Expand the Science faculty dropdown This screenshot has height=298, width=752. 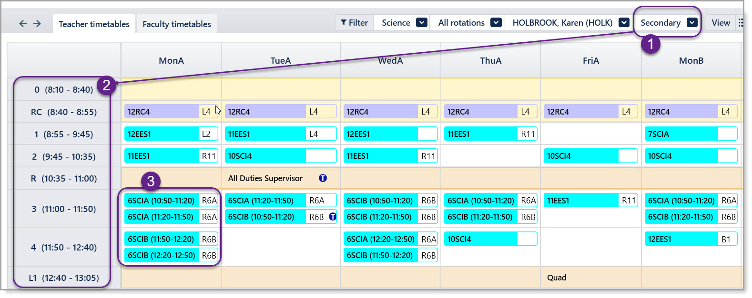(x=422, y=22)
